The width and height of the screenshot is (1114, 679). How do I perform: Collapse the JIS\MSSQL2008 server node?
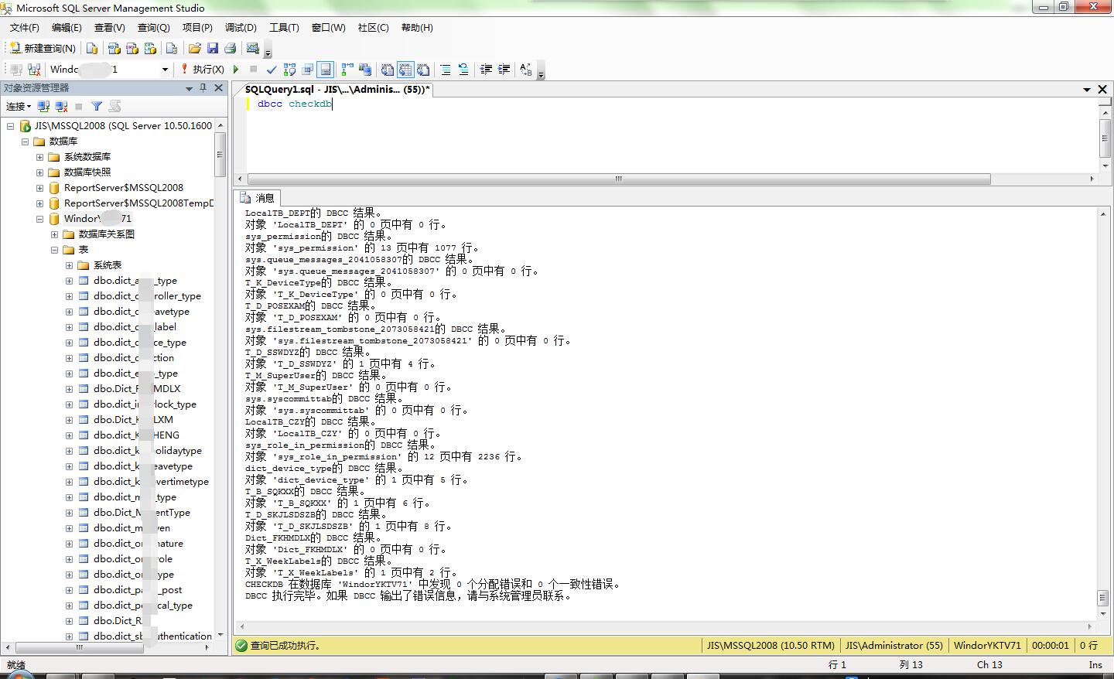(x=11, y=125)
